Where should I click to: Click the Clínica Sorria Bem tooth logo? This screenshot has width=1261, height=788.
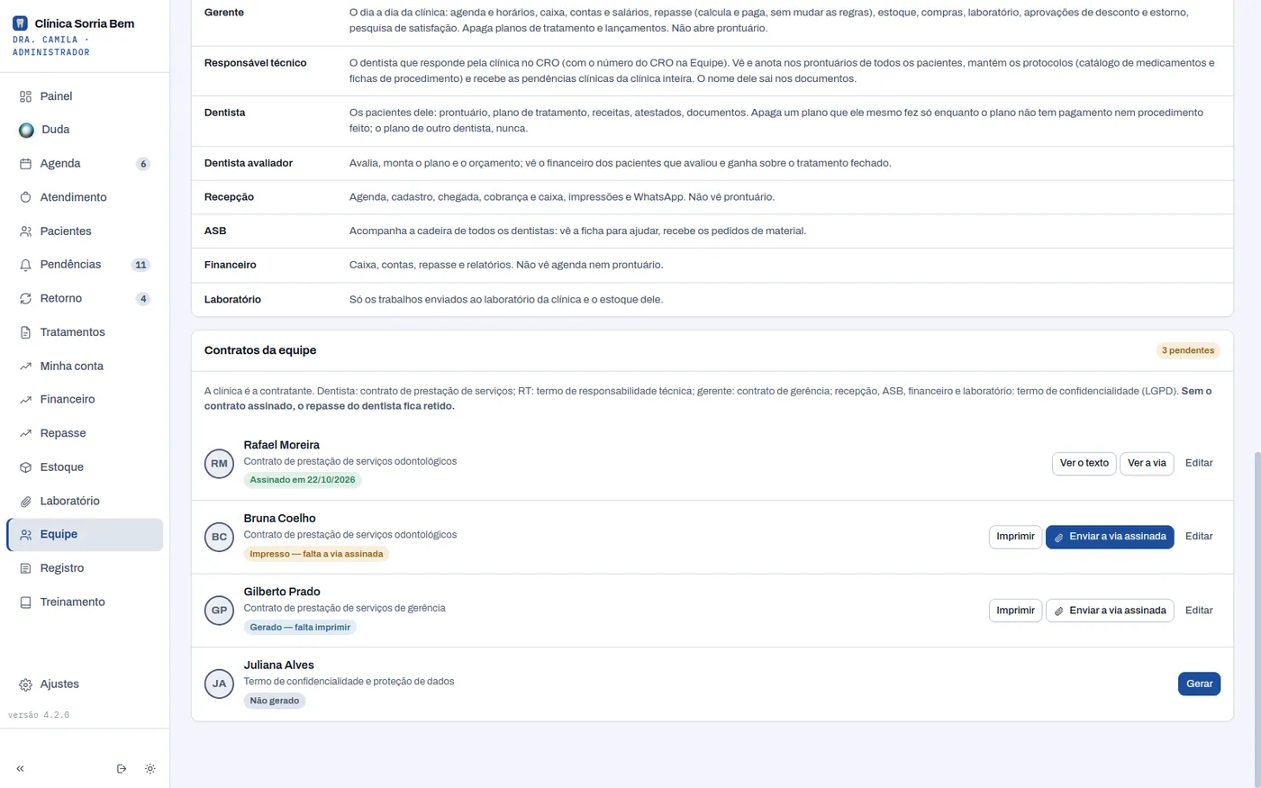[20, 23]
